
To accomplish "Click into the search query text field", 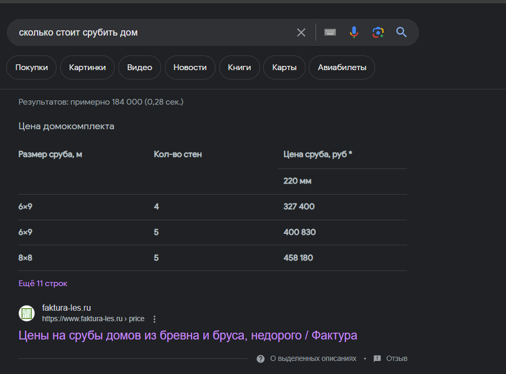I will [152, 32].
